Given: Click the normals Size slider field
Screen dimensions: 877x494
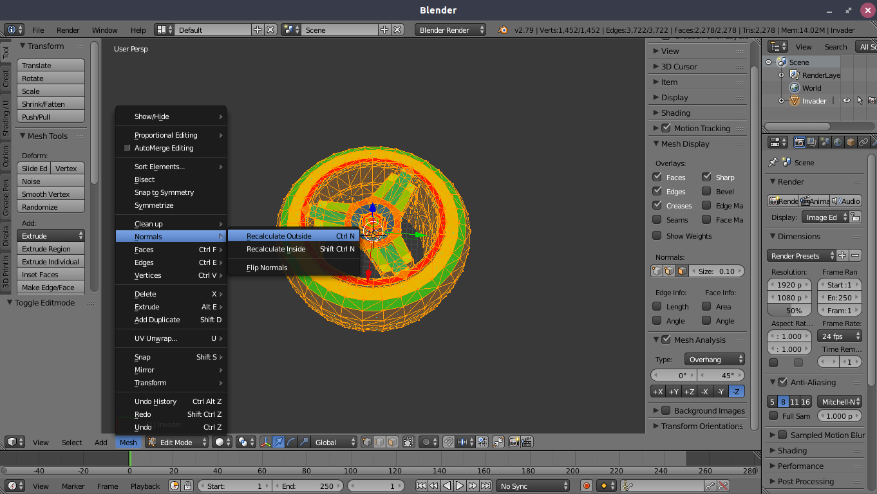Looking at the screenshot, I should click(x=717, y=271).
